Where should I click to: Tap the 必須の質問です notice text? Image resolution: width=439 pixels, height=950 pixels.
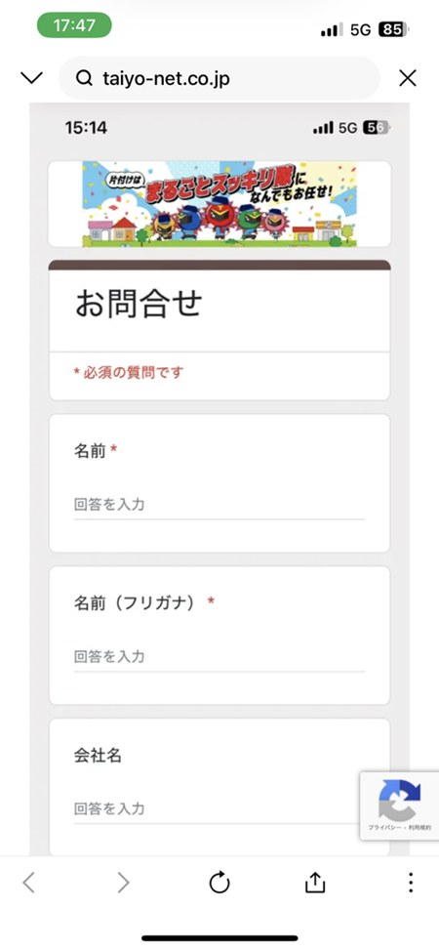pos(129,373)
